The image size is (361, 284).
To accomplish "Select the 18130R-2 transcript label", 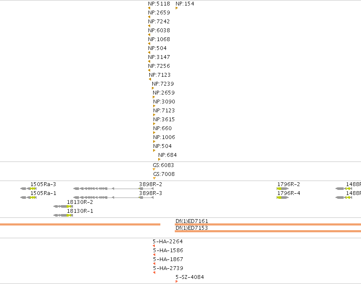I will (x=80, y=202).
